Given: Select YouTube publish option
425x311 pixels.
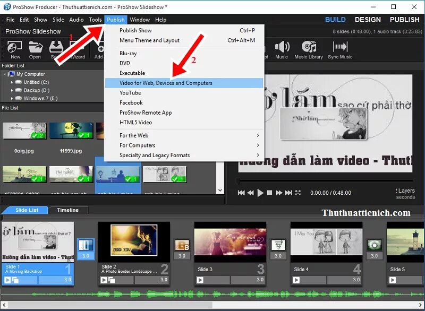Looking at the screenshot, I should point(184,93).
